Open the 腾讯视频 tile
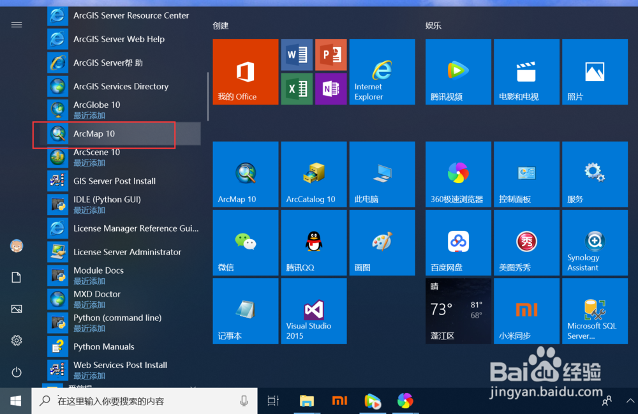The height and width of the screenshot is (414, 638). tap(458, 72)
